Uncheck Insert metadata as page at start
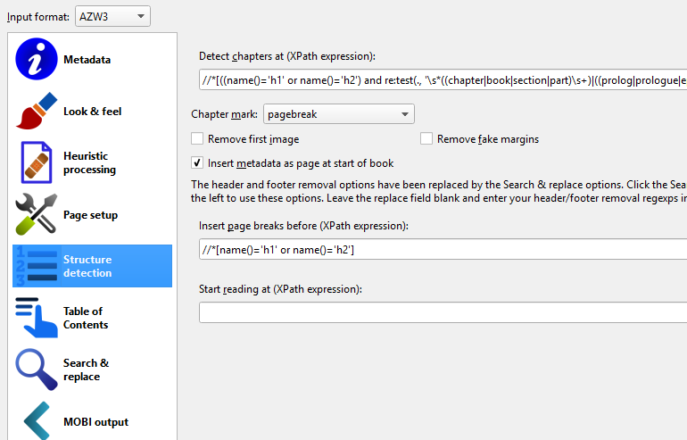The width and height of the screenshot is (687, 440). (x=197, y=163)
